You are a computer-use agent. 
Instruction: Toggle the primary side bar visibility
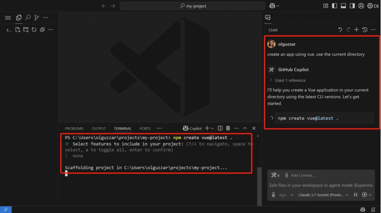[335, 6]
